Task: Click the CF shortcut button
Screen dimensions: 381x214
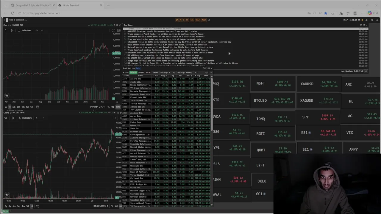Action: tap(187, 20)
